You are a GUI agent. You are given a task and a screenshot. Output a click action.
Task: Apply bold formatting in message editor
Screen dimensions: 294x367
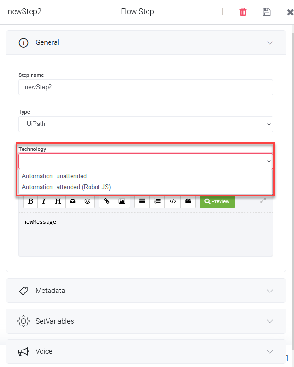(30, 201)
